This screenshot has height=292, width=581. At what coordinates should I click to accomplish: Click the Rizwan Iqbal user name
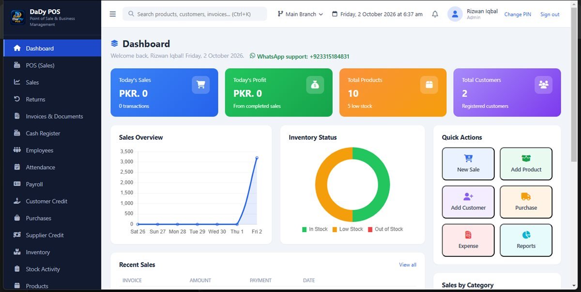482,11
